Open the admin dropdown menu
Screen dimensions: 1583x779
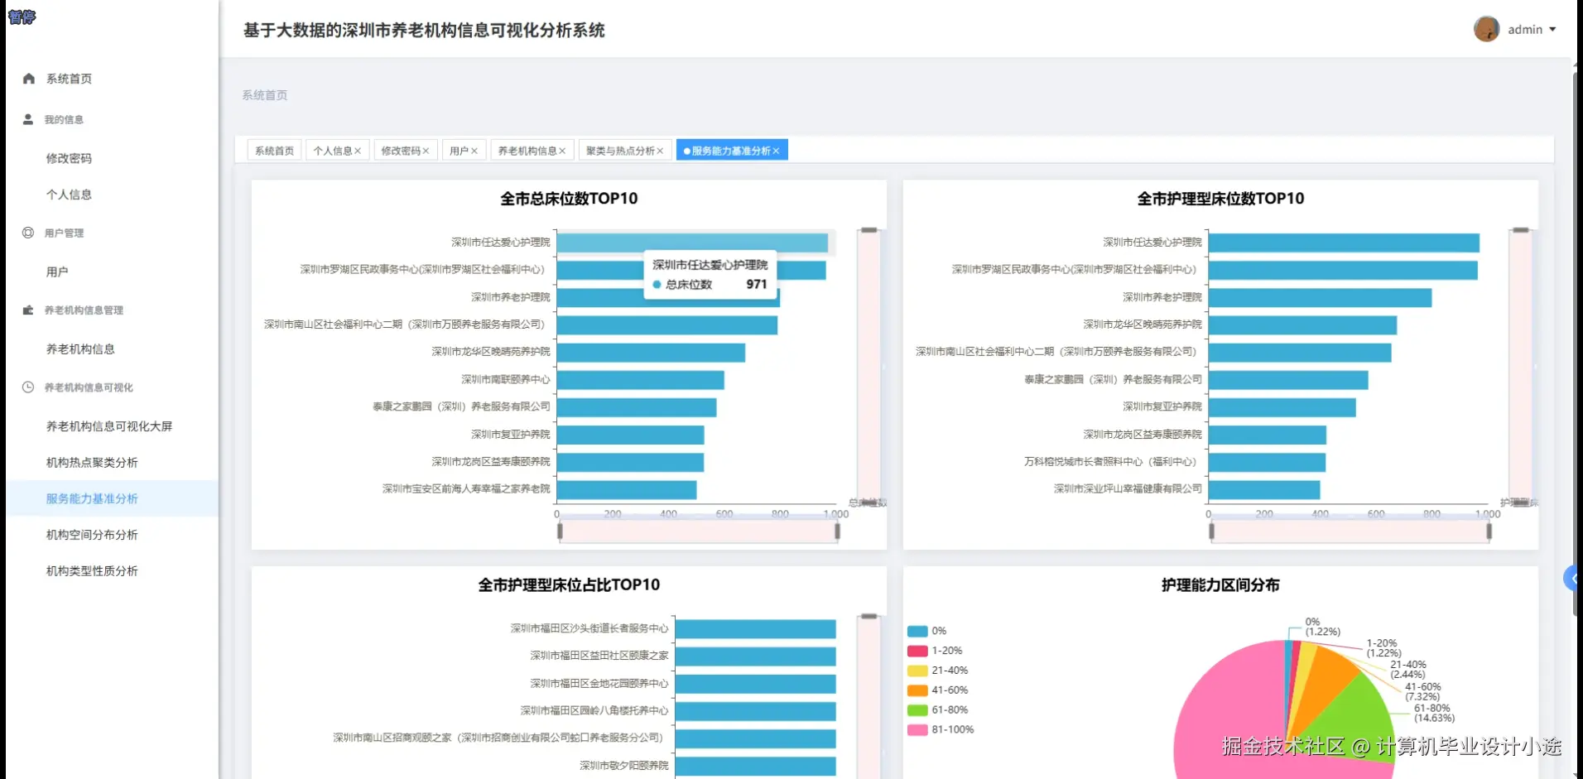pyautogui.click(x=1524, y=29)
